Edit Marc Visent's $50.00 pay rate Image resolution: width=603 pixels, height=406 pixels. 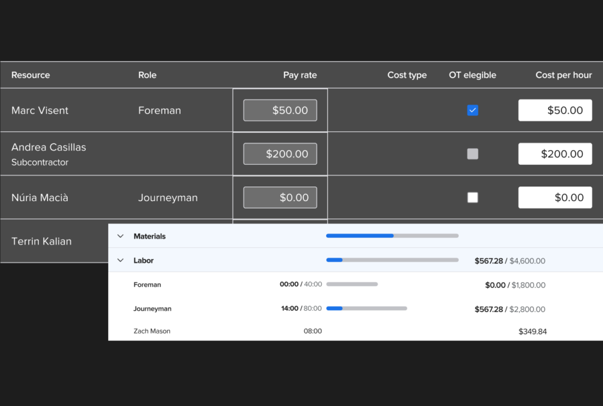[x=280, y=110]
